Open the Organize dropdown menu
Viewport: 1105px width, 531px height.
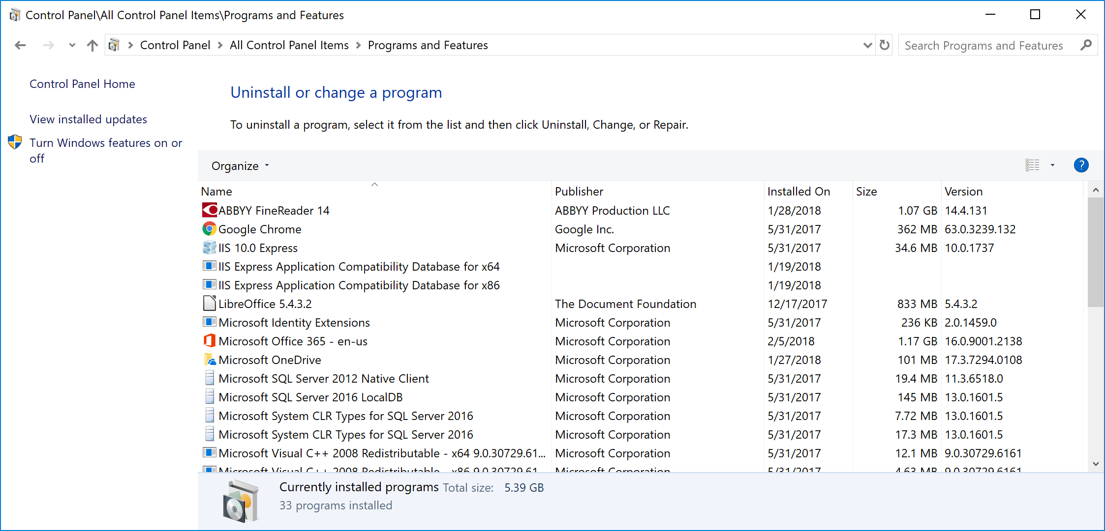click(x=240, y=166)
